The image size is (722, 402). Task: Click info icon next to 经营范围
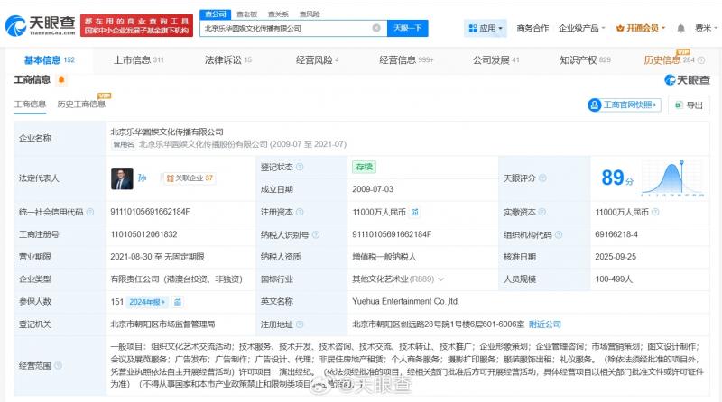[60, 367]
